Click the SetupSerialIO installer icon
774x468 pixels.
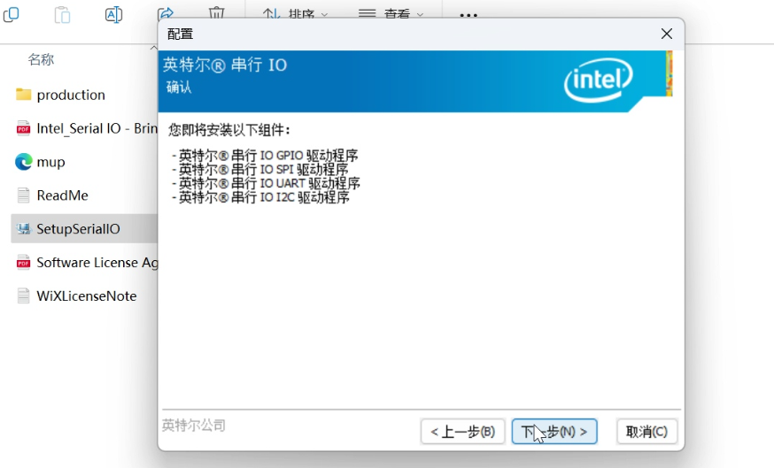coord(24,229)
